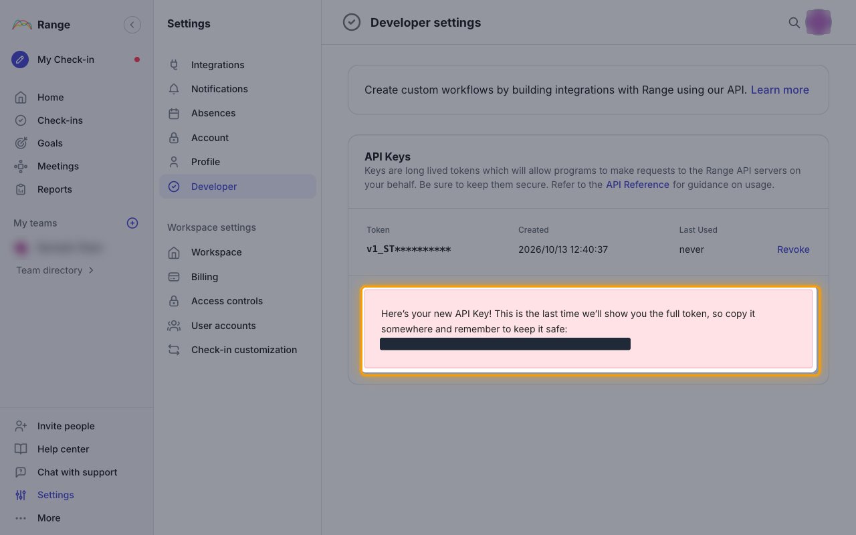Image resolution: width=856 pixels, height=535 pixels.
Task: Click the Chat with support bubble icon
Action: pos(21,472)
